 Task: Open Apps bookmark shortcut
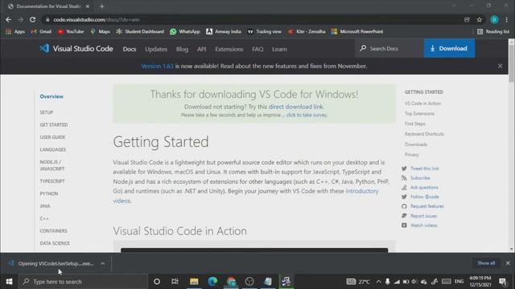pyautogui.click(x=15, y=31)
